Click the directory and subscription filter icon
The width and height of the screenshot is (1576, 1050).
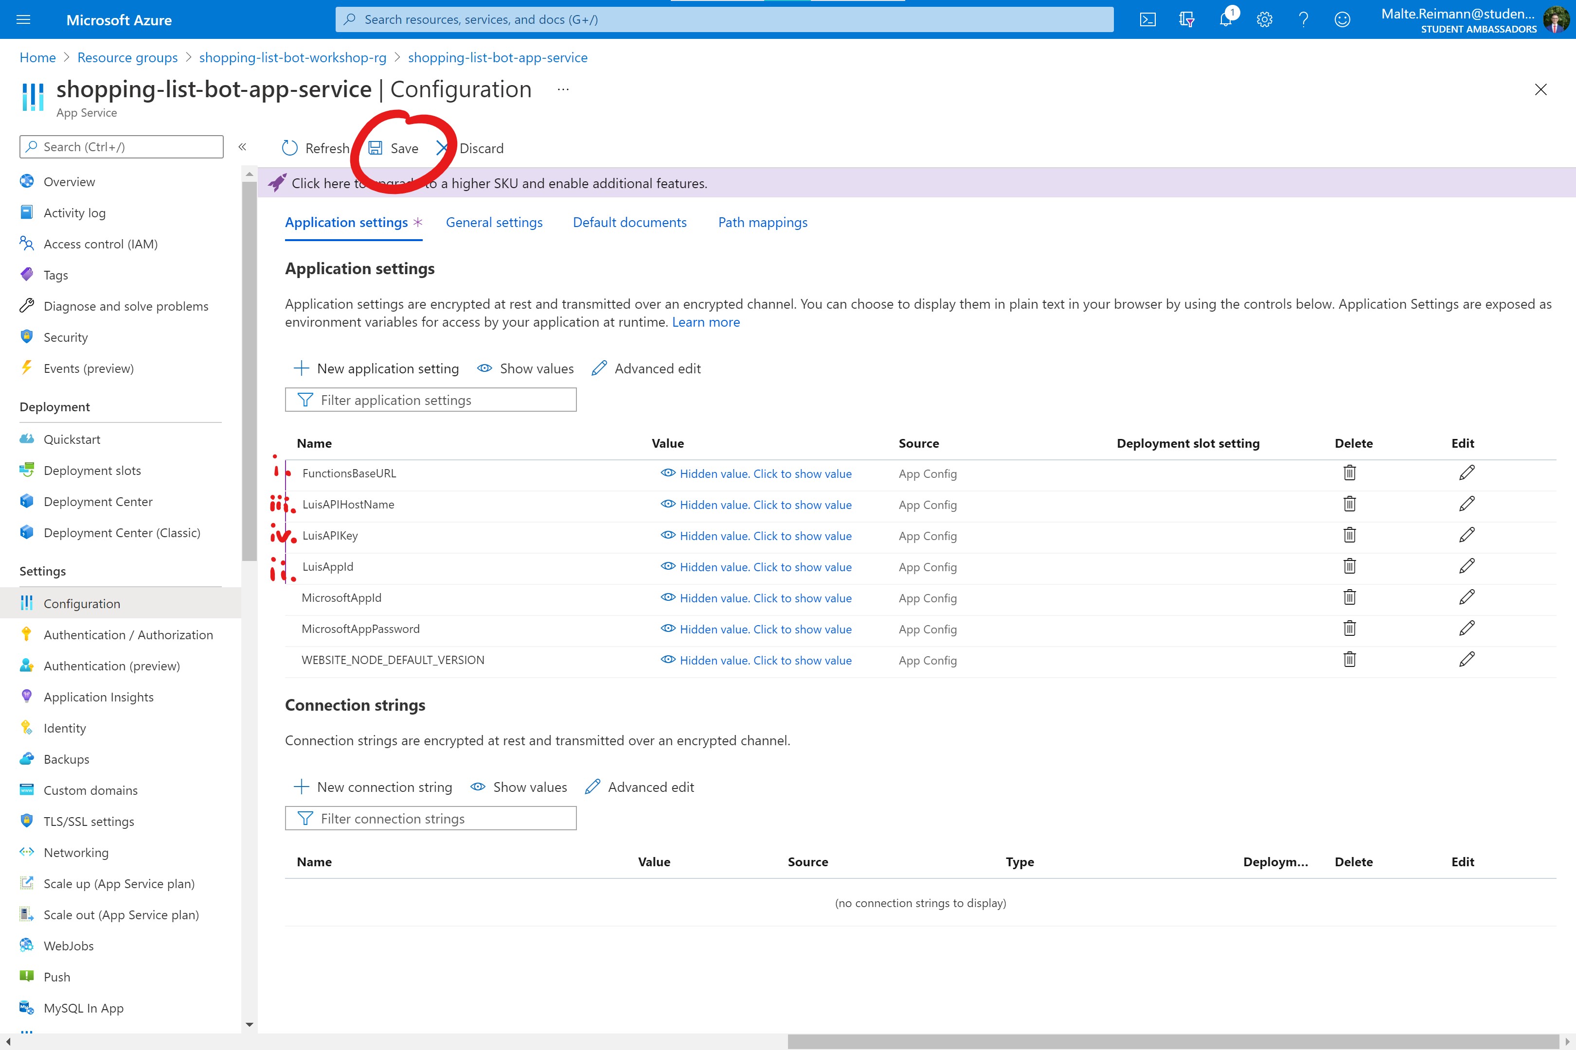[x=1187, y=19]
